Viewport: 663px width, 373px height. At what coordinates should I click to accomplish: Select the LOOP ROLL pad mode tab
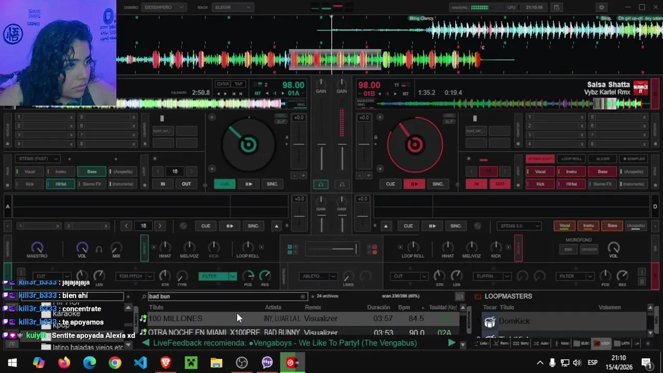coord(571,159)
